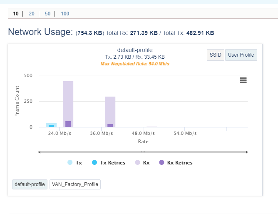Click the scrollbar left arrow
278x214 pixels.
click(40, 152)
